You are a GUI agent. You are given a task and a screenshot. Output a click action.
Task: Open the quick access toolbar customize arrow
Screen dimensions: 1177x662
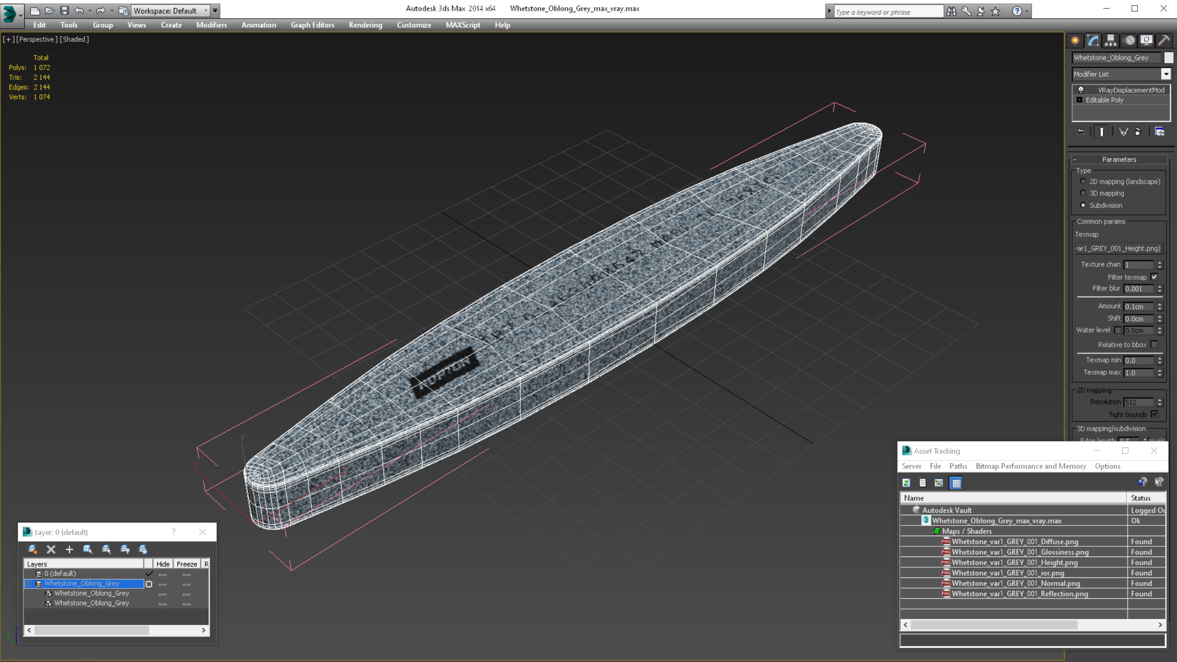click(215, 11)
